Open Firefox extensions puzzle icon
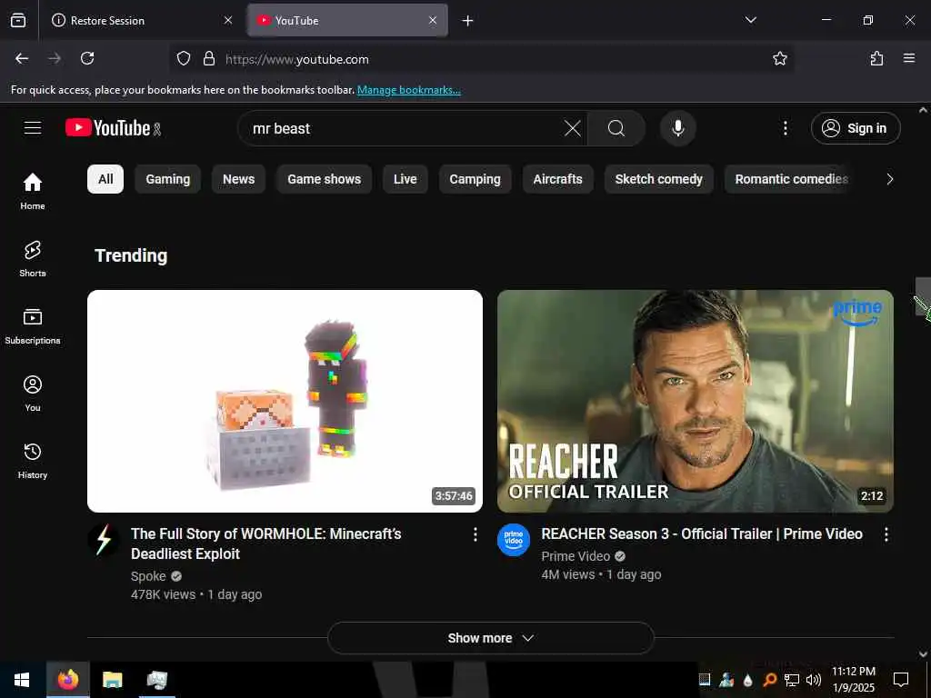 (x=877, y=58)
